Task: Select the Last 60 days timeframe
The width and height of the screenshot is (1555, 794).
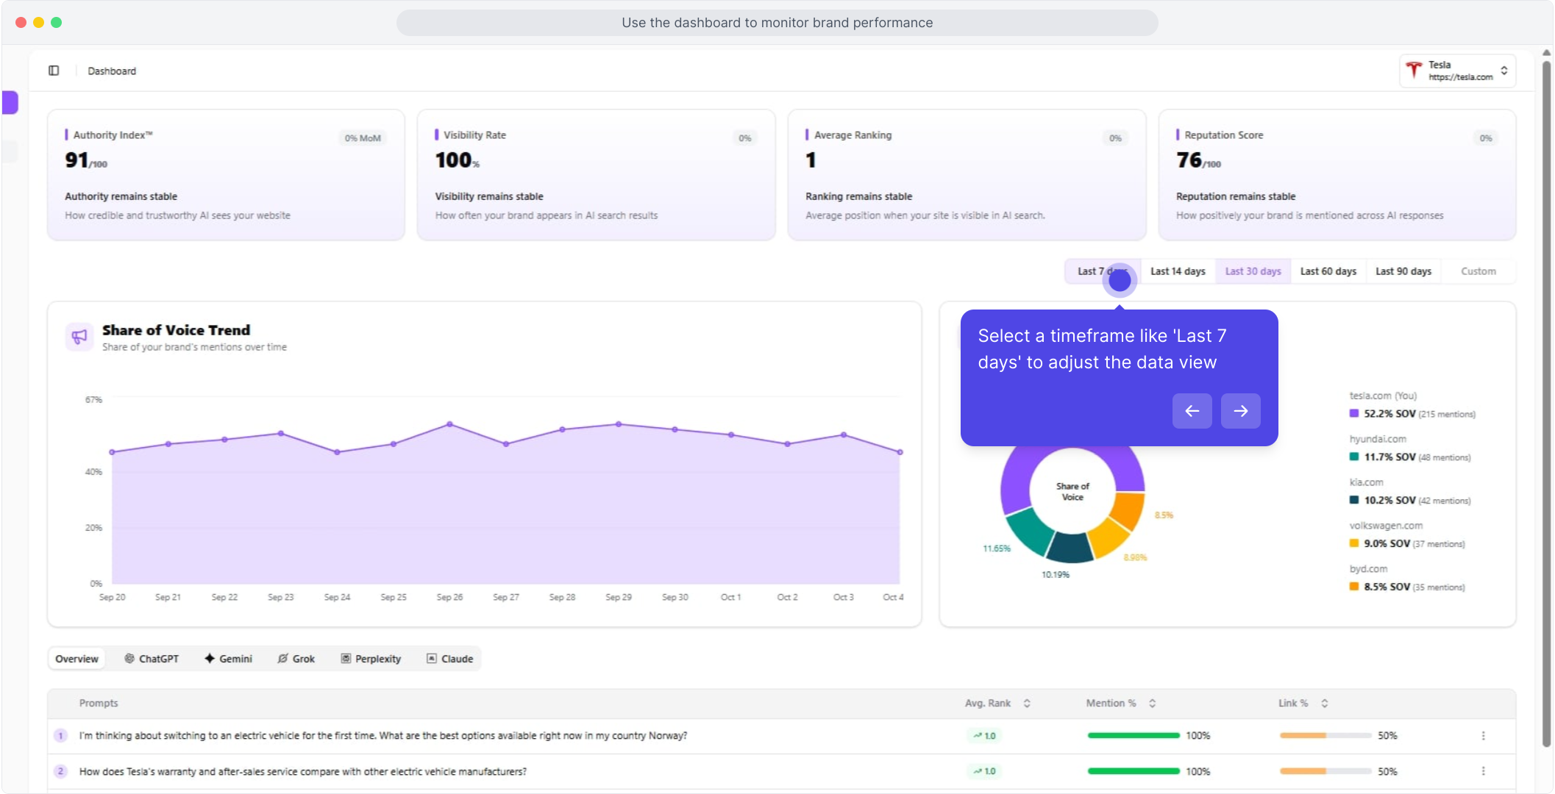Action: (x=1328, y=271)
